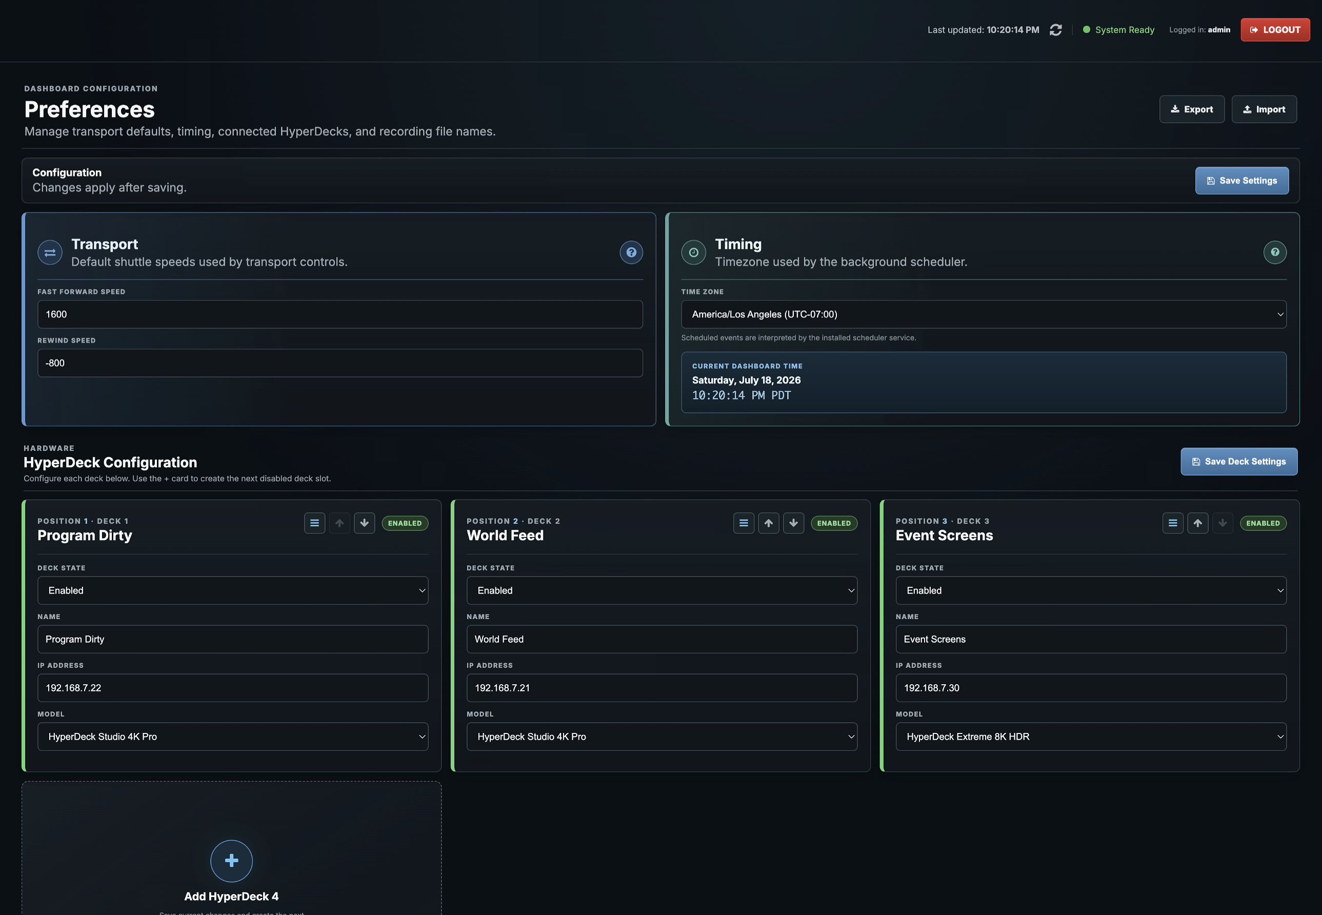Image resolution: width=1322 pixels, height=915 pixels.
Task: Edit the Rewind Speed field
Action: (340, 363)
